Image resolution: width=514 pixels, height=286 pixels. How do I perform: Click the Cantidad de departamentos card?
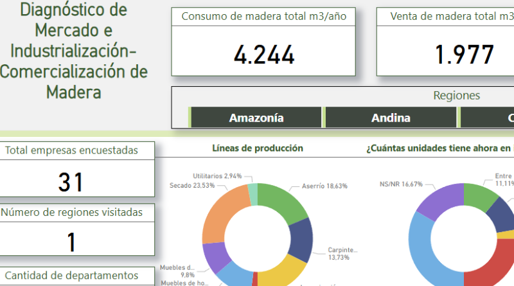[71, 276]
